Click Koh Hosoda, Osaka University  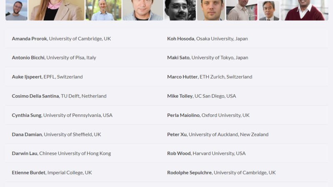click(x=207, y=39)
